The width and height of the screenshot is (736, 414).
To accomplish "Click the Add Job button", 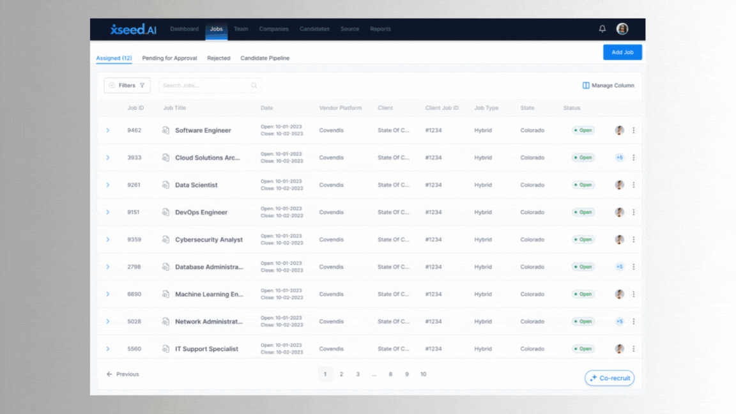I will click(622, 52).
